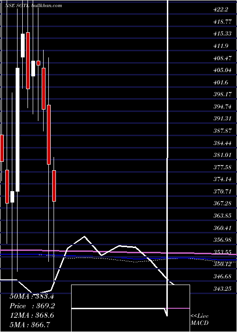
Task: Click the 415.33 price axis label
Action: pyautogui.click(x=223, y=34)
